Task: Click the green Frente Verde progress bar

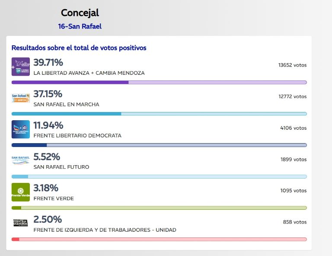Action: pyautogui.click(x=159, y=208)
